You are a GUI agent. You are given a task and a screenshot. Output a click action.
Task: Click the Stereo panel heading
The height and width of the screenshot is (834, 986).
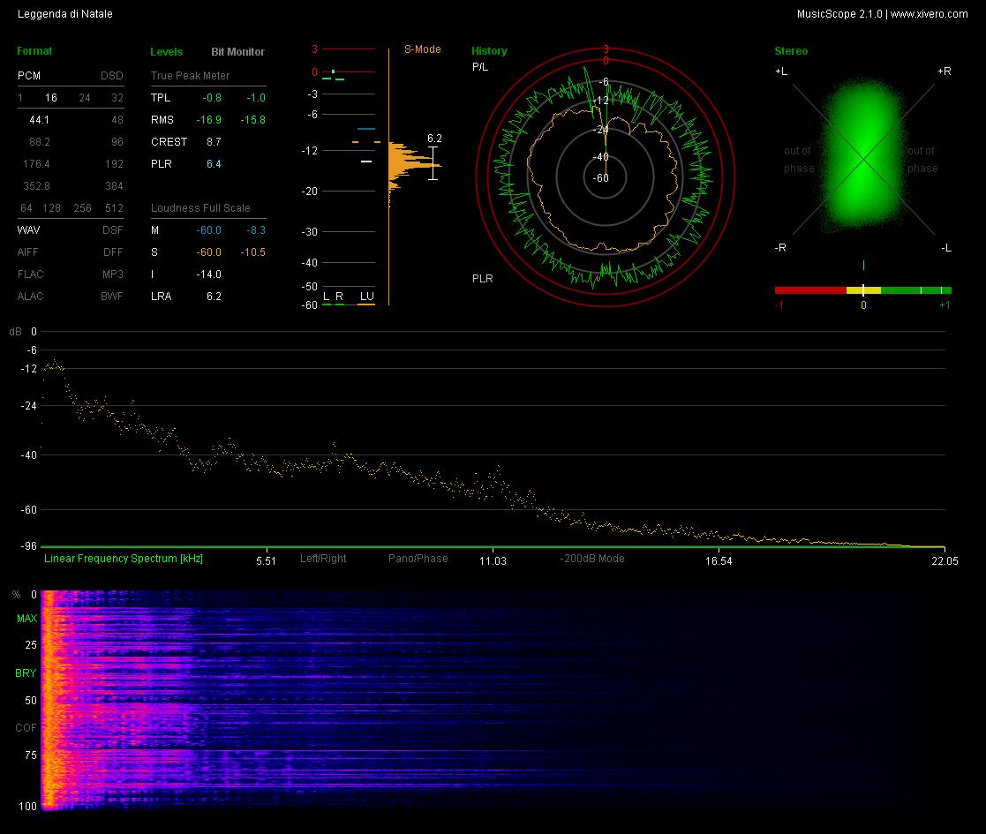[x=791, y=51]
